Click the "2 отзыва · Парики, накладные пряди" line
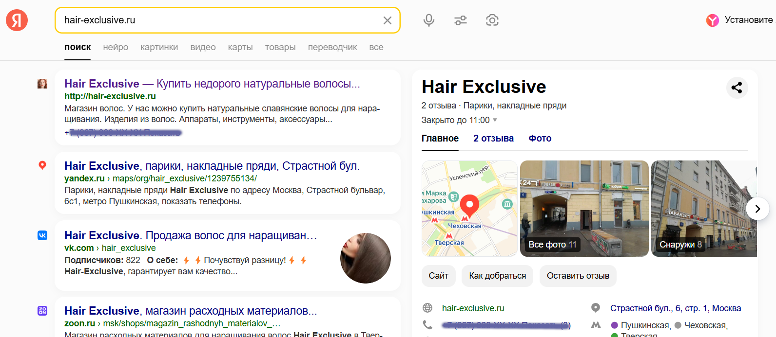This screenshot has height=337, width=776. [494, 106]
